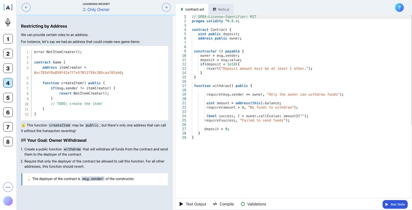412x210 pixels.
Task: Select the active lesson step 4
Action: point(8,83)
